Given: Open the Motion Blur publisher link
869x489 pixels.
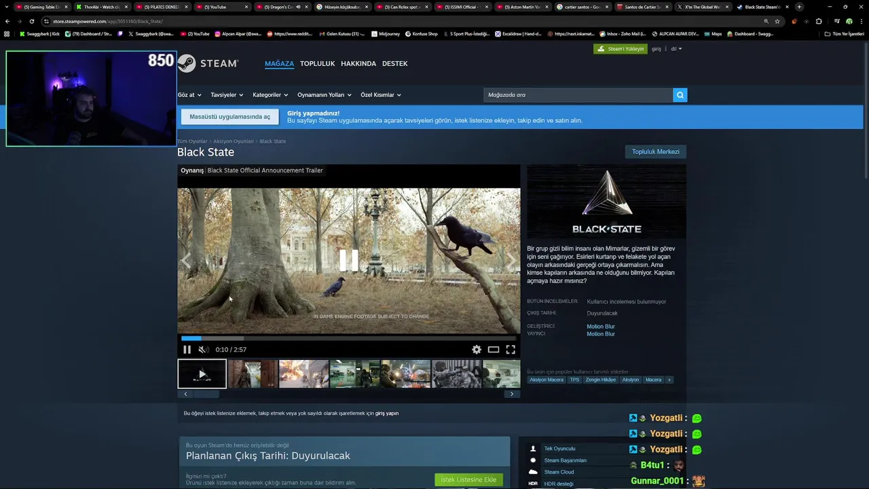Looking at the screenshot, I should [601, 334].
